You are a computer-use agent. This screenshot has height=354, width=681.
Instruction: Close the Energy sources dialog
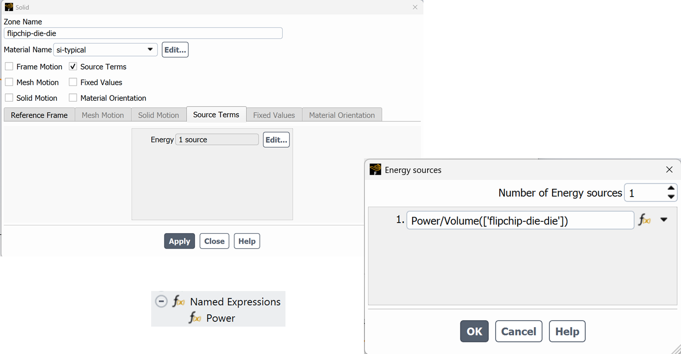tap(669, 170)
